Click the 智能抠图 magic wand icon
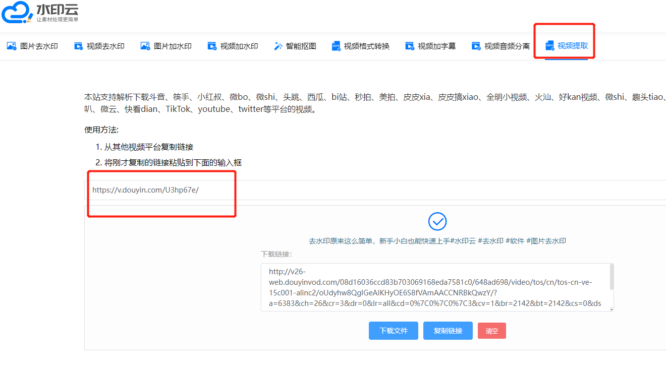Image resolution: width=666 pixels, height=373 pixels. 278,46
